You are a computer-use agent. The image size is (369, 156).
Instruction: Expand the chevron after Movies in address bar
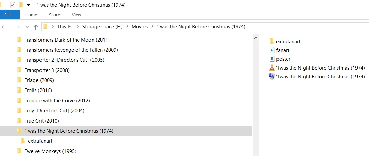pyautogui.click(x=153, y=27)
